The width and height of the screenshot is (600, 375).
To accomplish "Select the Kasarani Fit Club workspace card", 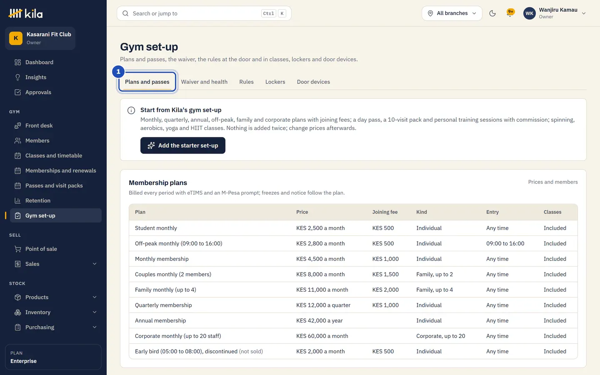I will 40,38.
